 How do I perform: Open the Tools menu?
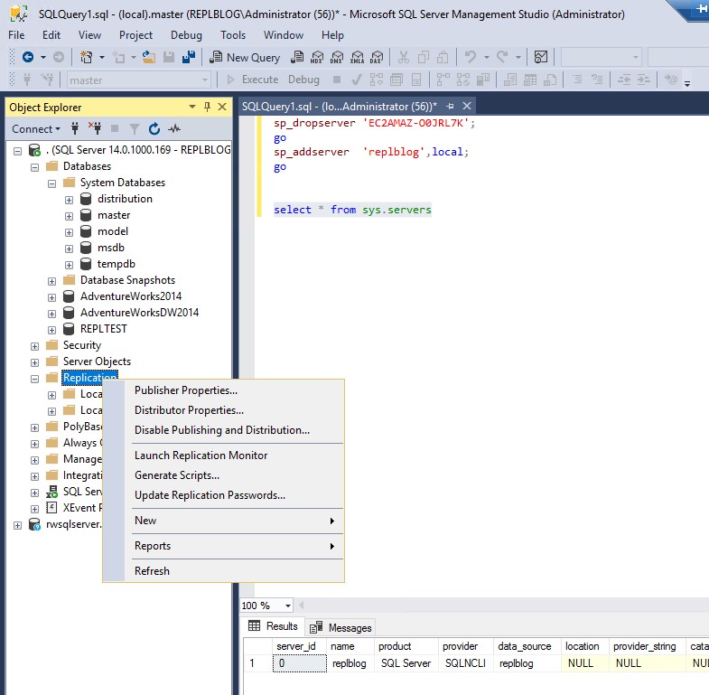[233, 35]
